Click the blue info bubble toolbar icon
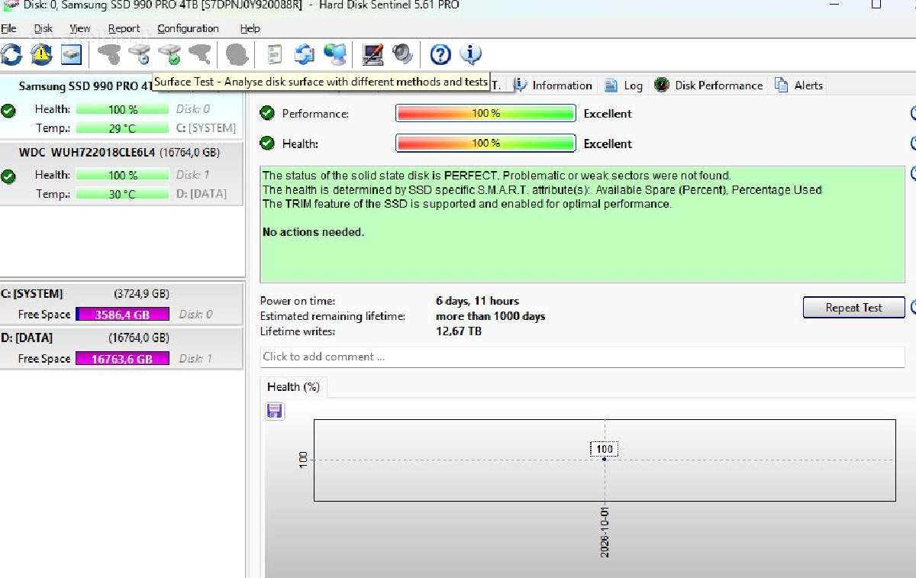 pos(471,54)
